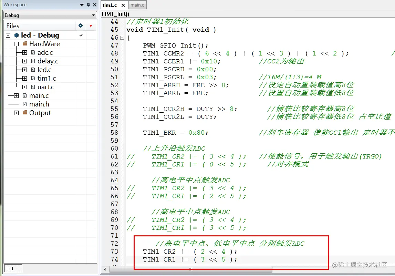This screenshot has width=395, height=276.
Task: Collapse the code fold at line 46
Action: (122, 38)
